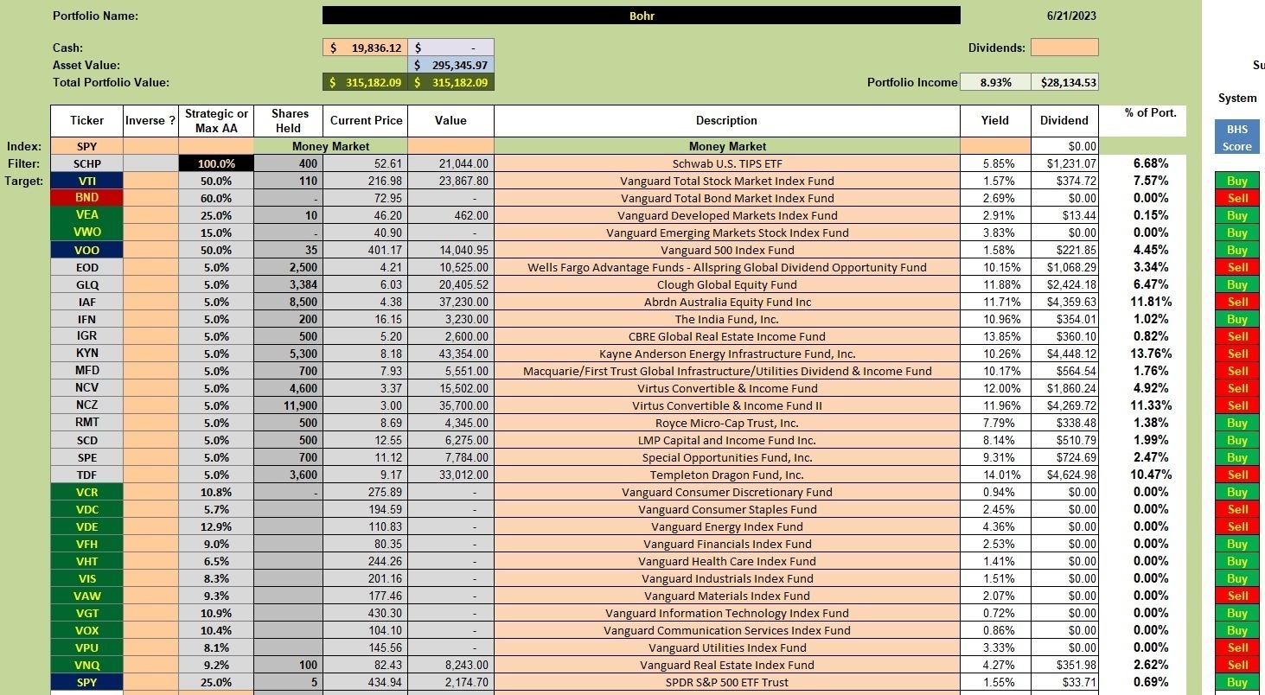
Task: Select the SCHP ticker cell
Action: click(x=86, y=163)
